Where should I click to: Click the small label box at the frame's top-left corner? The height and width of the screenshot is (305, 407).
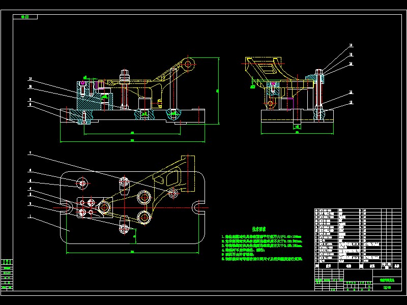coord(25,17)
